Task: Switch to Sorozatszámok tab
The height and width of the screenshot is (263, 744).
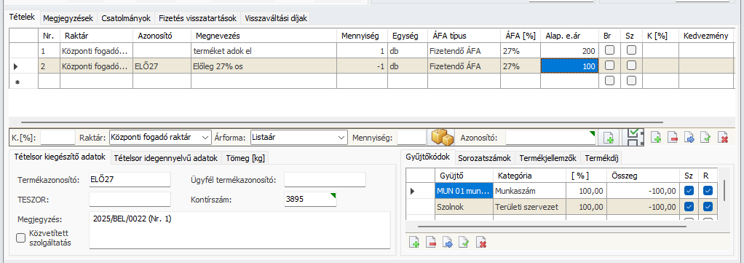Action: tap(485, 158)
